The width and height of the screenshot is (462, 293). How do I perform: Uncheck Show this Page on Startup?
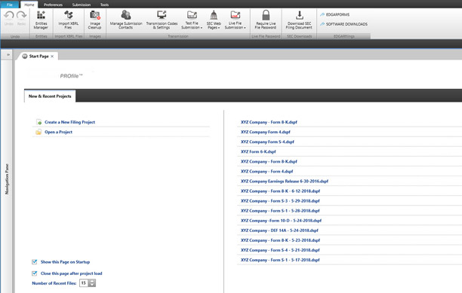pos(35,262)
